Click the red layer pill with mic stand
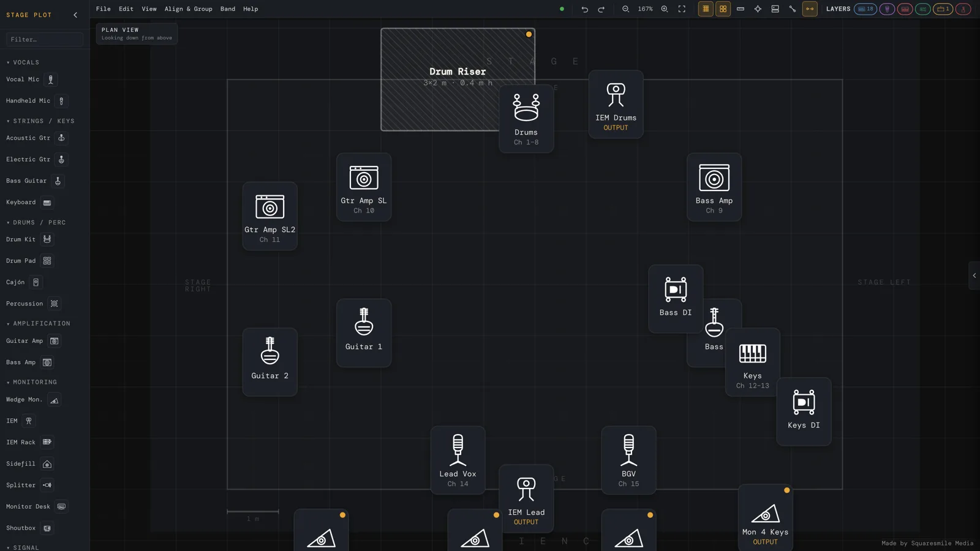Screen dimensions: 980x551 point(963,9)
